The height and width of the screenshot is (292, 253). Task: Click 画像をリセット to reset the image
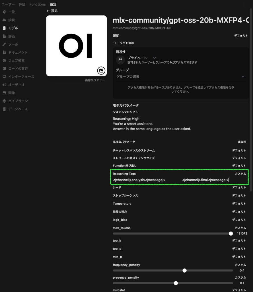(95, 80)
